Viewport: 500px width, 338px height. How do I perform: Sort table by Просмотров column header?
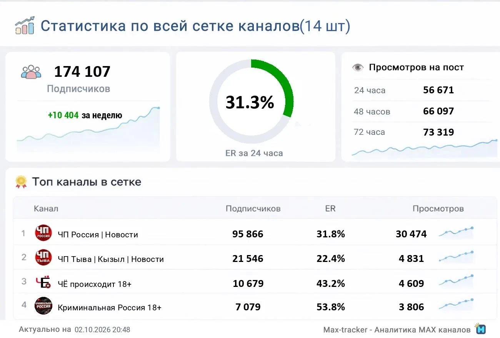click(x=438, y=209)
